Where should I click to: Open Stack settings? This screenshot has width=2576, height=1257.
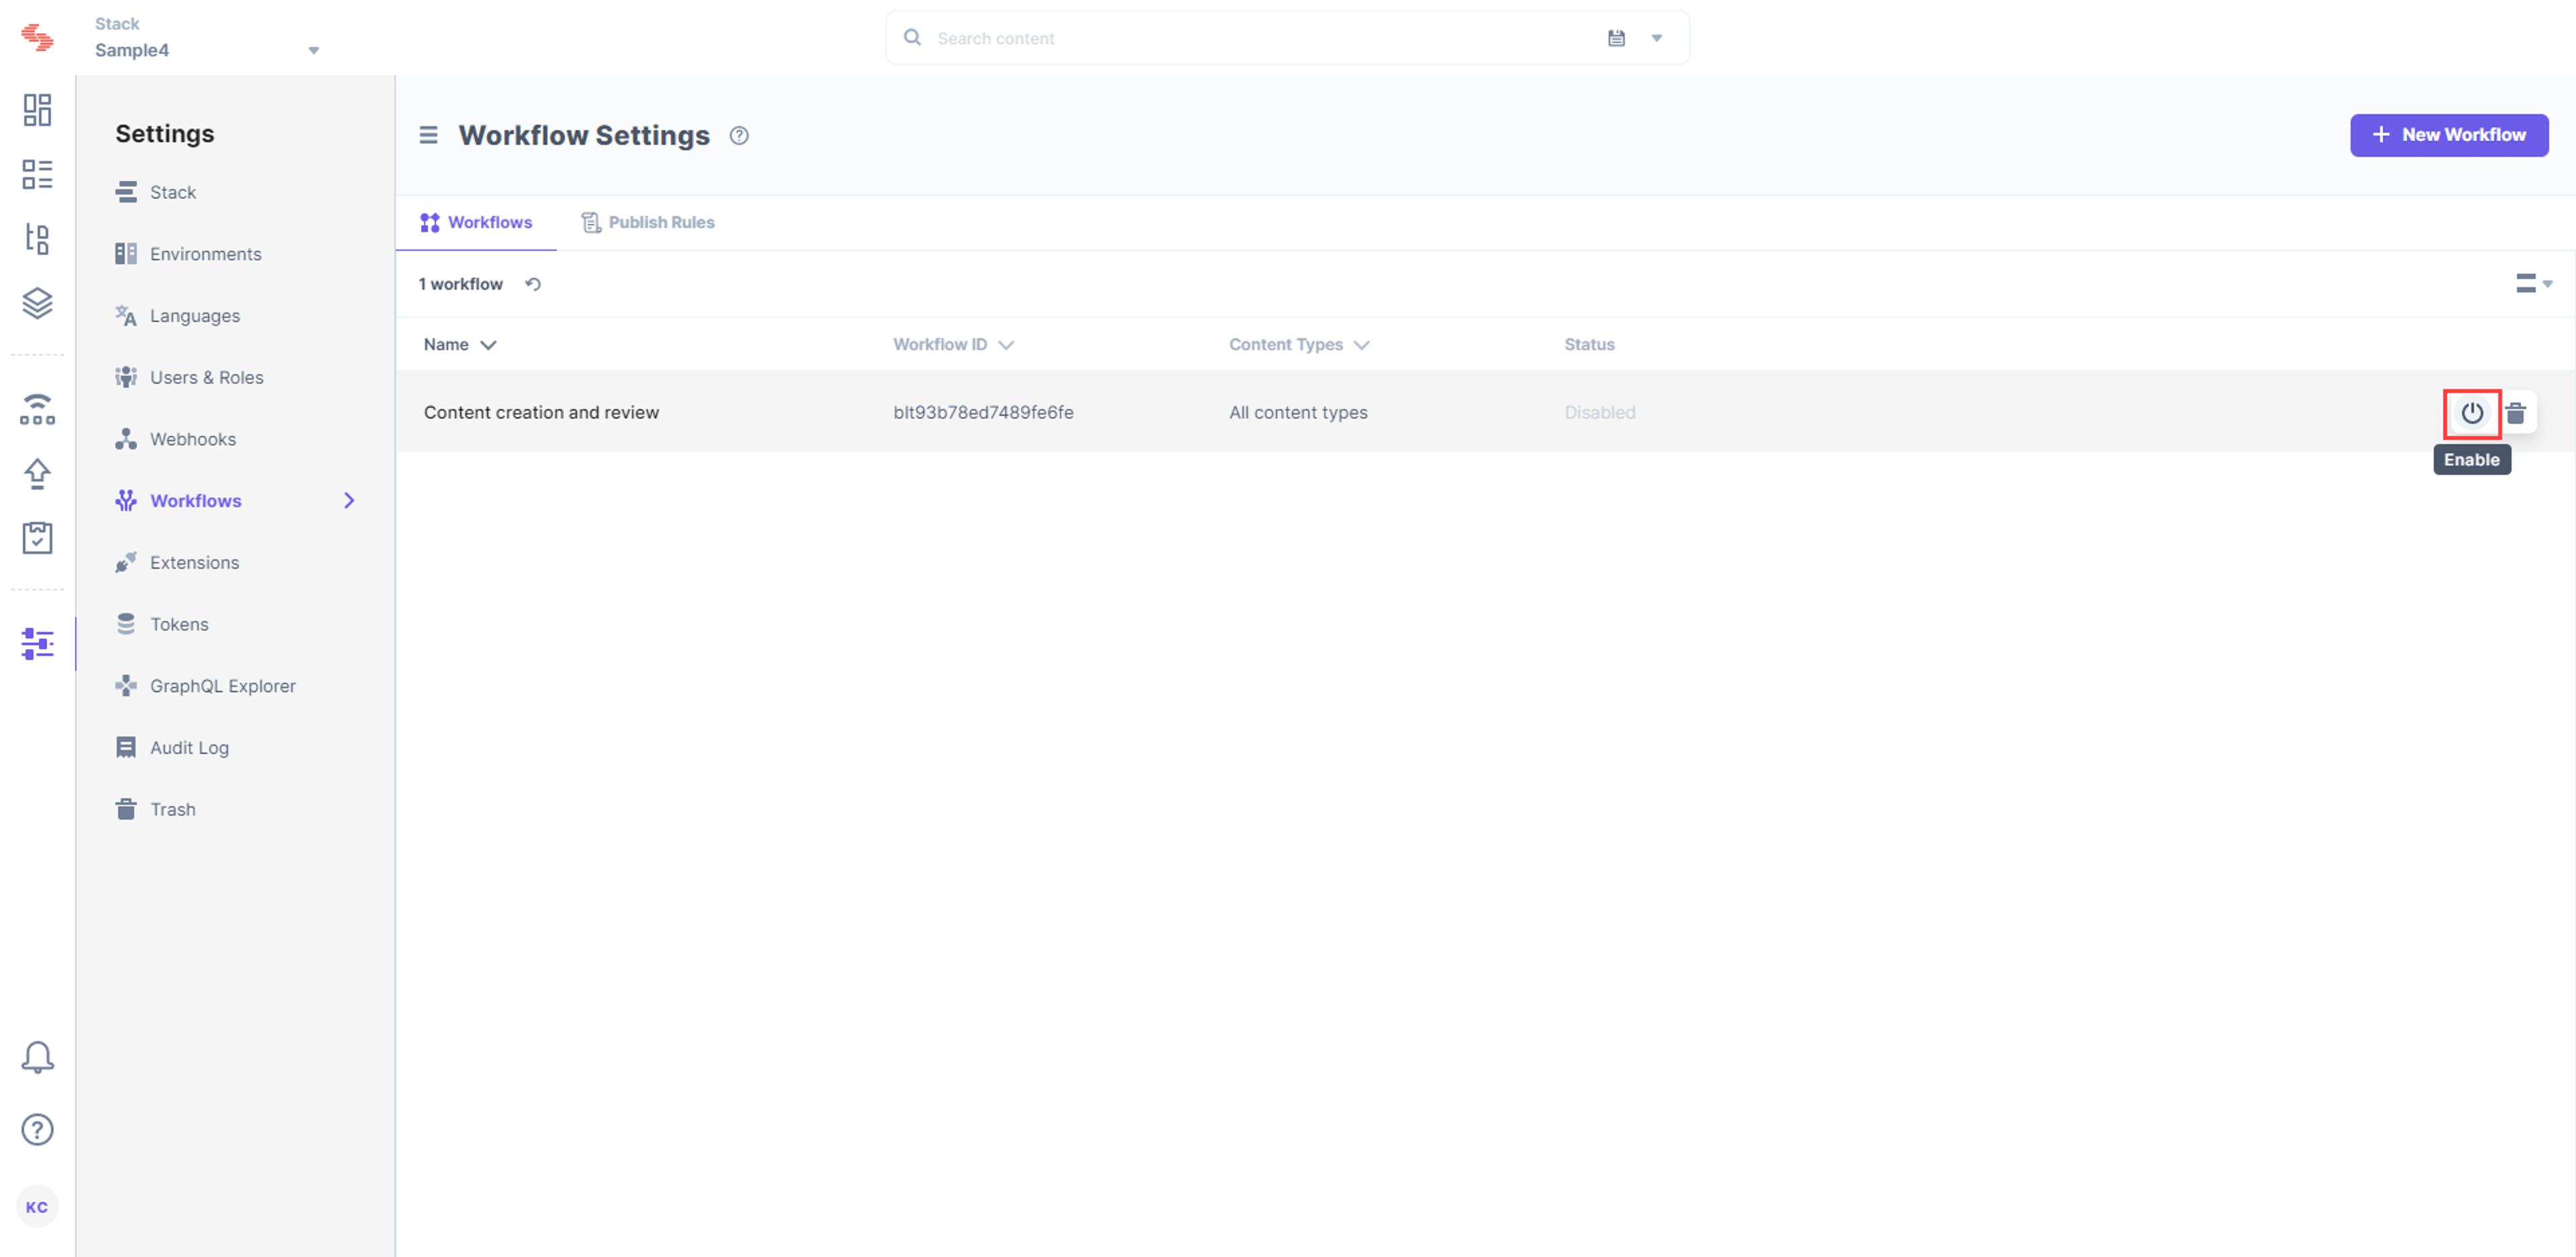155,192
